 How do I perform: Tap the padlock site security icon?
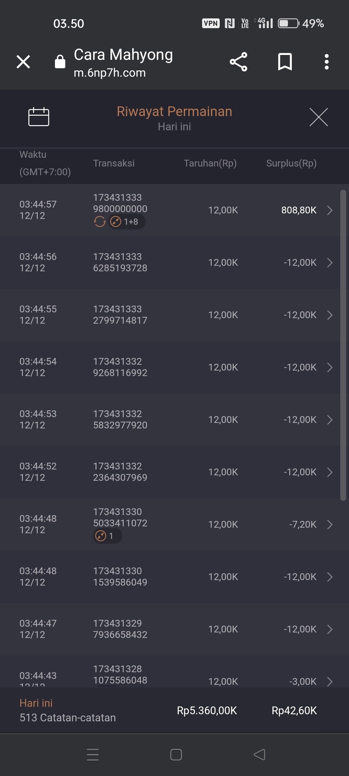[60, 62]
